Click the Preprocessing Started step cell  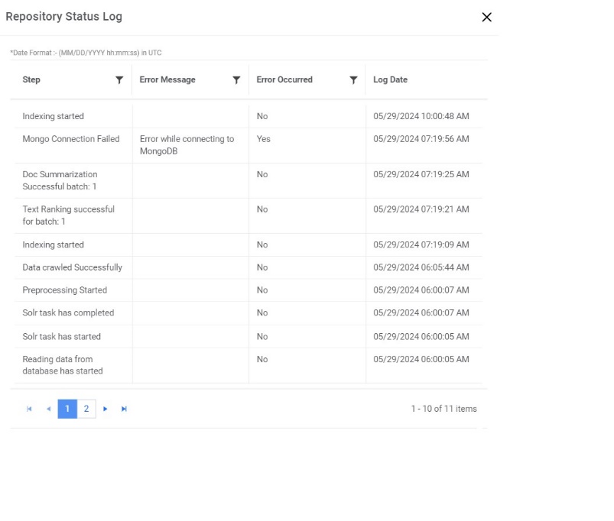[x=65, y=290]
